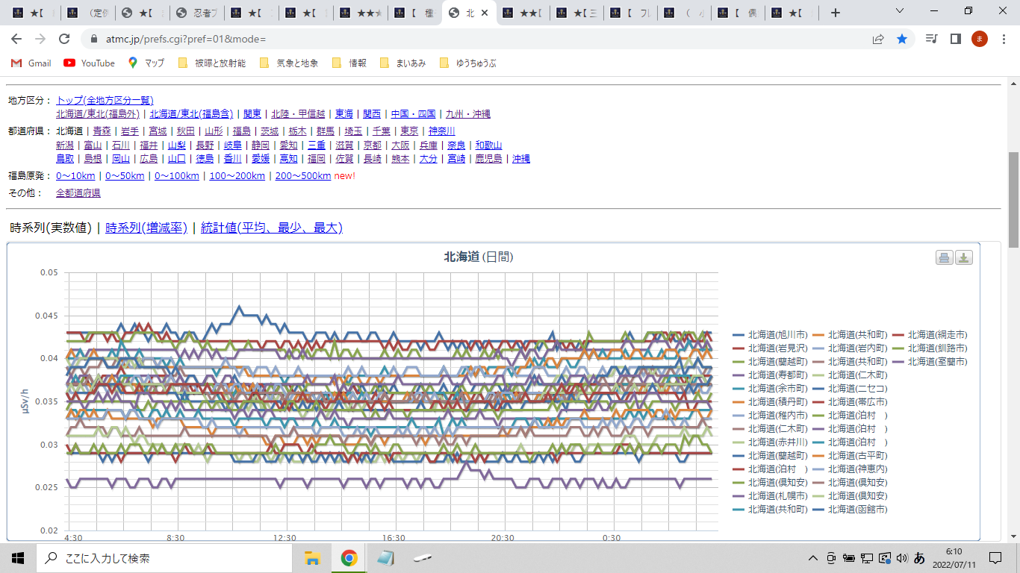Screen dimensions: 1020x573
Task: Open the ゆうちゅうぶ bookmark folder
Action: [x=467, y=63]
